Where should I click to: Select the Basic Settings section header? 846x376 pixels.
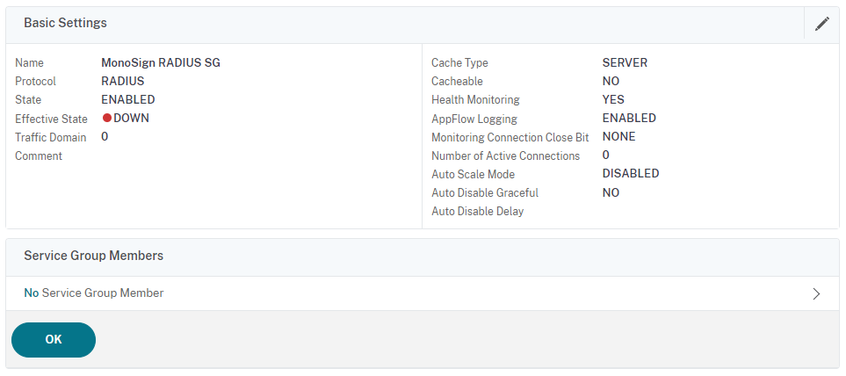click(65, 23)
